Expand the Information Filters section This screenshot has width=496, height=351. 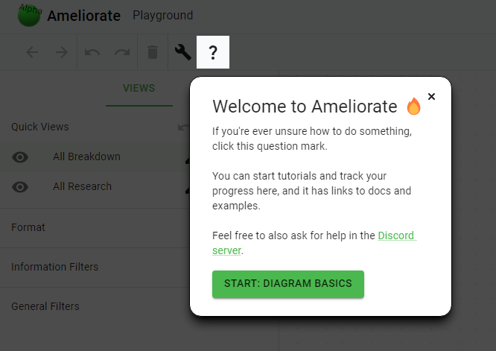point(95,267)
